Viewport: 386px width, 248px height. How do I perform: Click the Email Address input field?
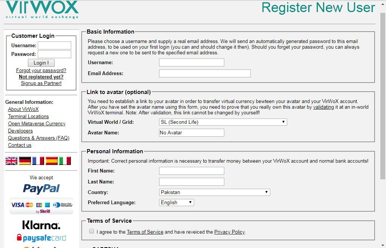pyautogui.click(x=205, y=73)
